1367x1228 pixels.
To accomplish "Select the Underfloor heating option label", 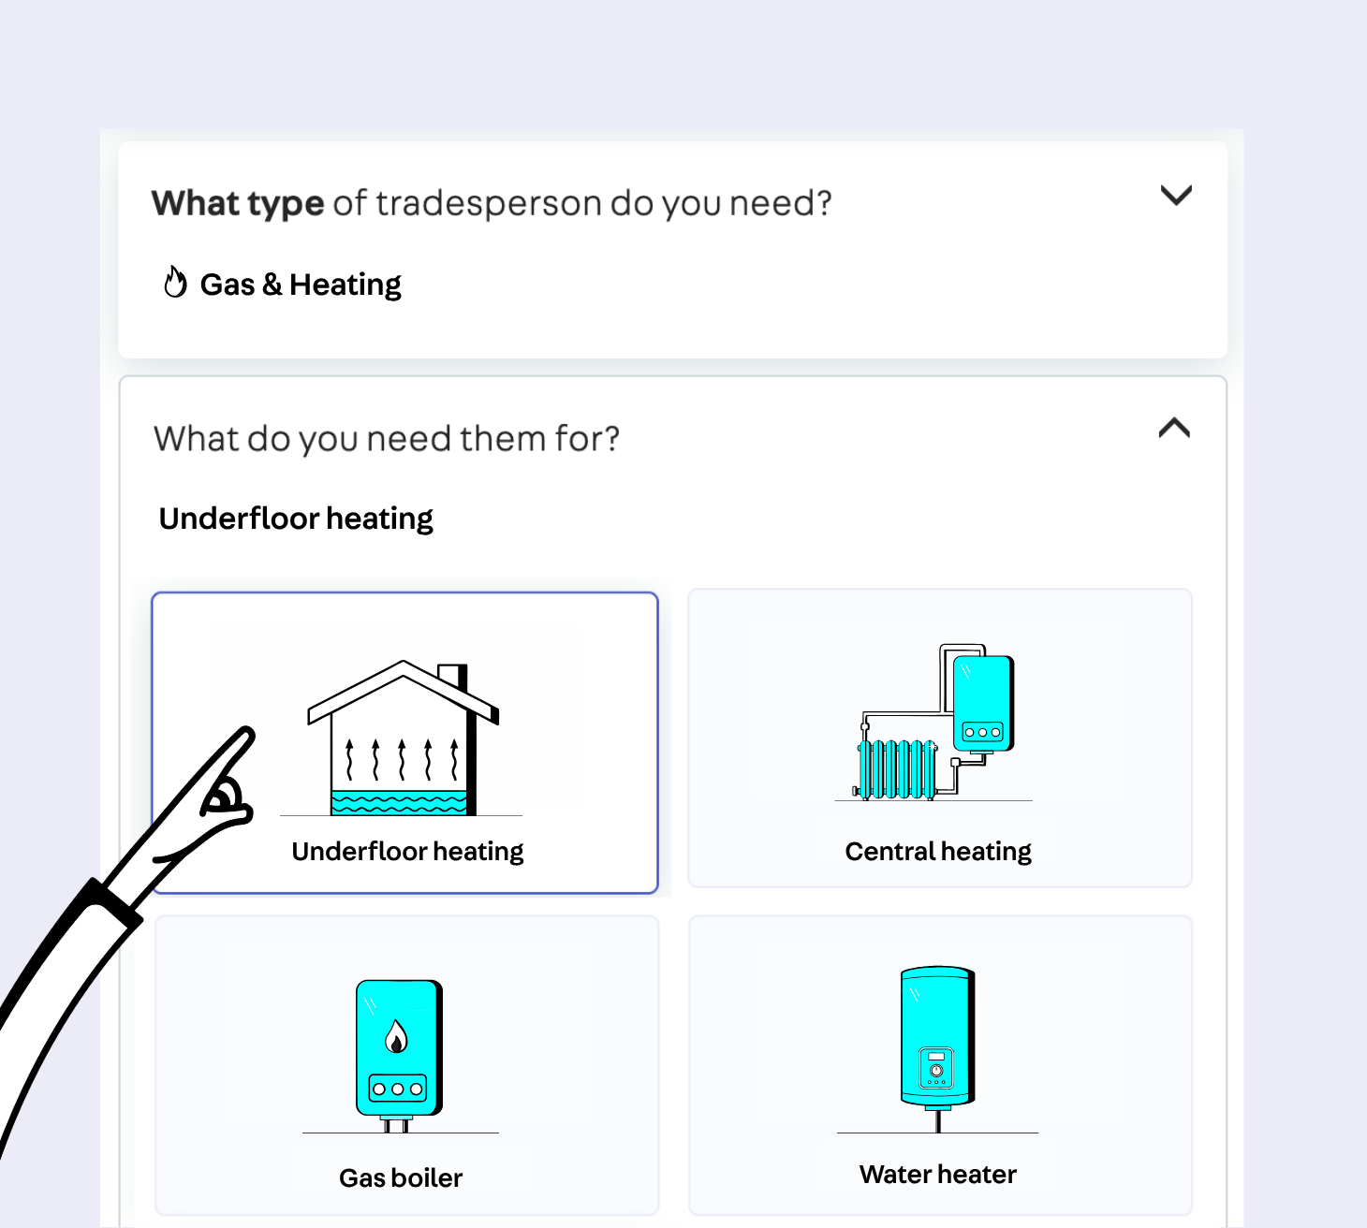I will coord(407,852).
